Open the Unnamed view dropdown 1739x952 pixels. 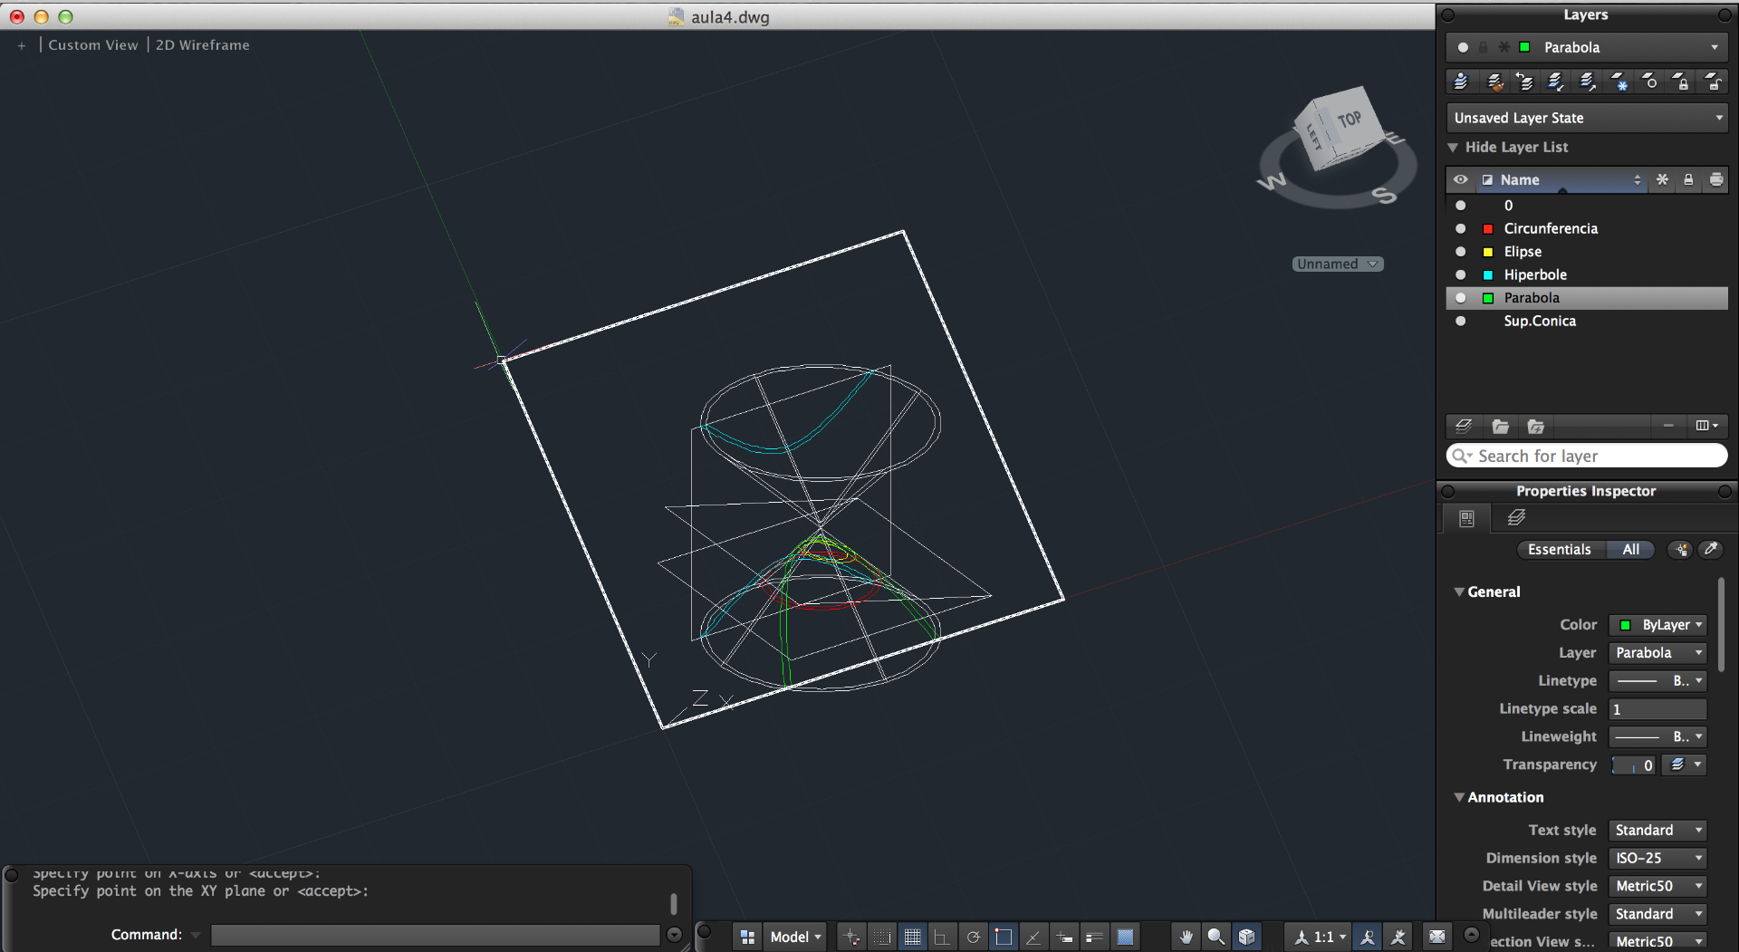pos(1337,264)
